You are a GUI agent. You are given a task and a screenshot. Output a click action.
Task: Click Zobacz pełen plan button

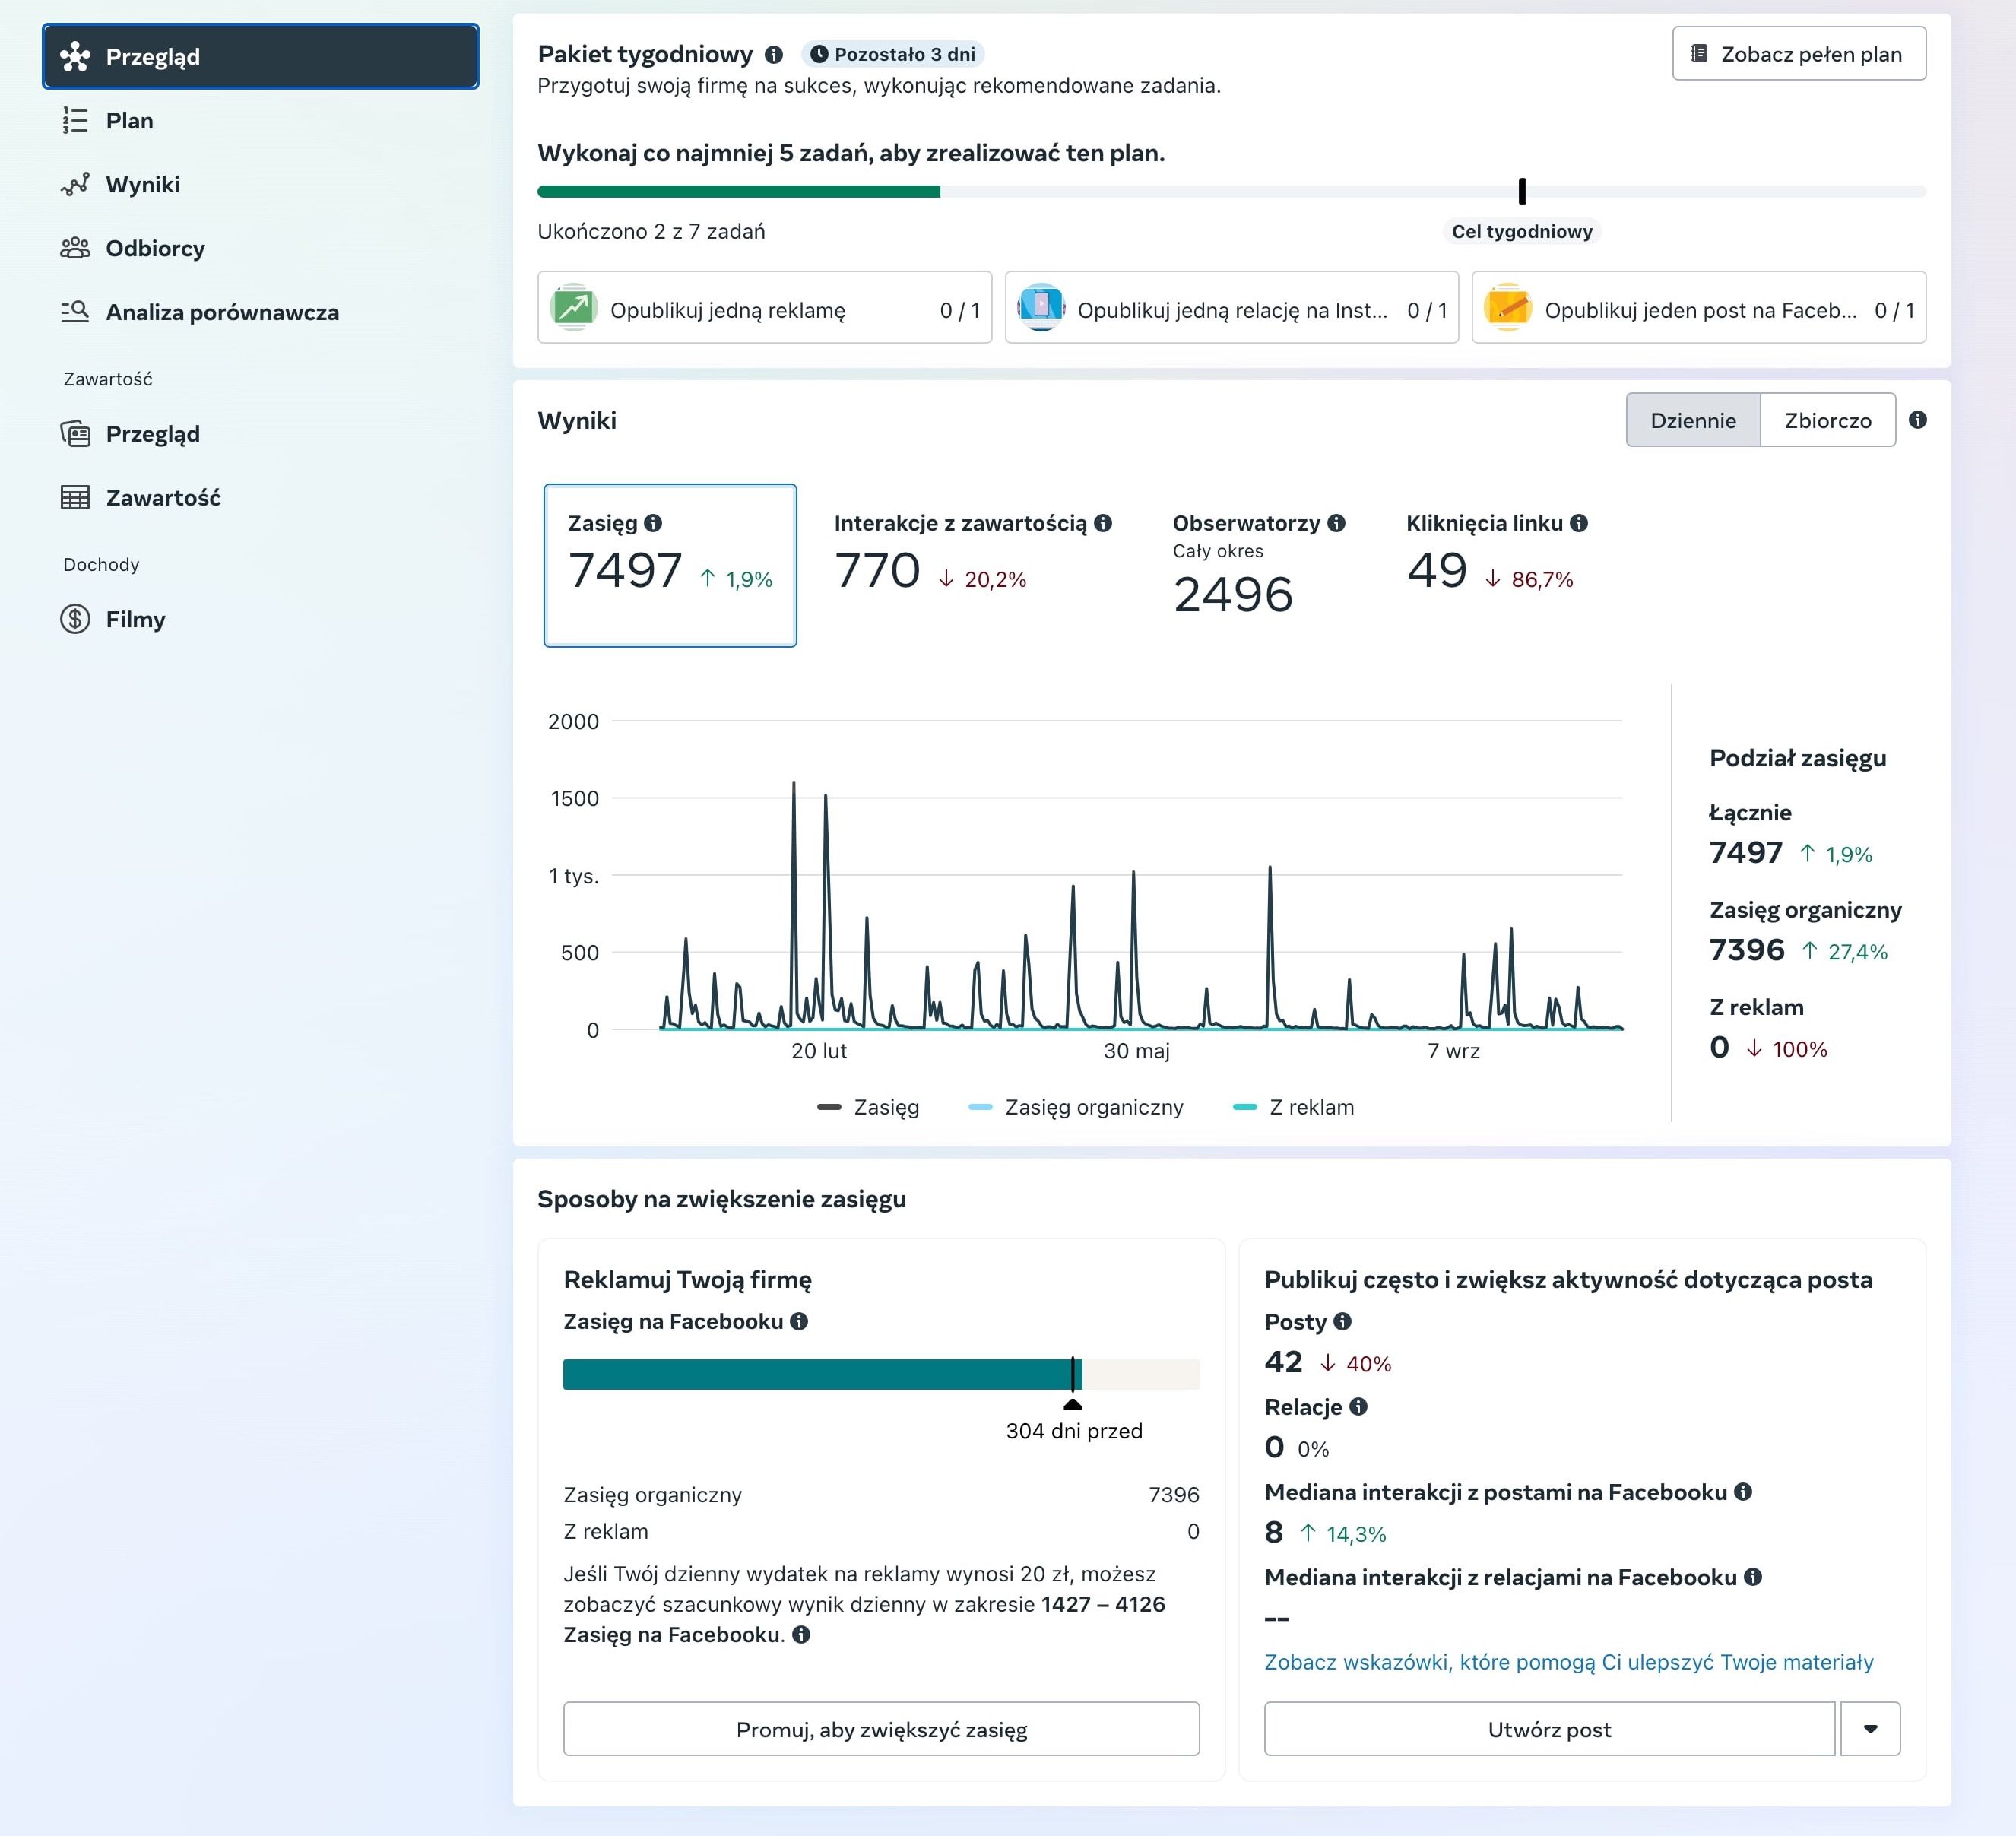(x=1798, y=54)
